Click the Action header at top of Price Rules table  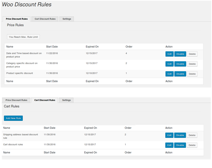pos(169,47)
